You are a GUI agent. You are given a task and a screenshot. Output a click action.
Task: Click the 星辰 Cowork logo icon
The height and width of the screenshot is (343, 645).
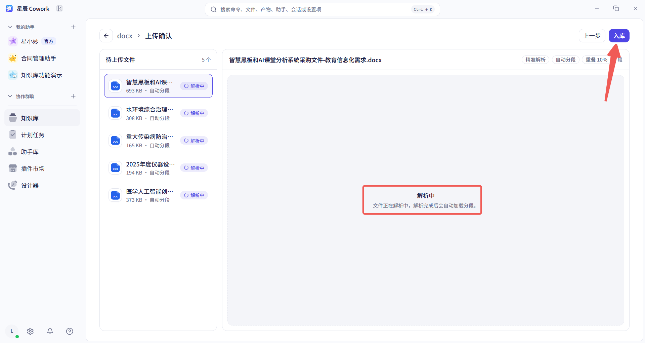[9, 9]
